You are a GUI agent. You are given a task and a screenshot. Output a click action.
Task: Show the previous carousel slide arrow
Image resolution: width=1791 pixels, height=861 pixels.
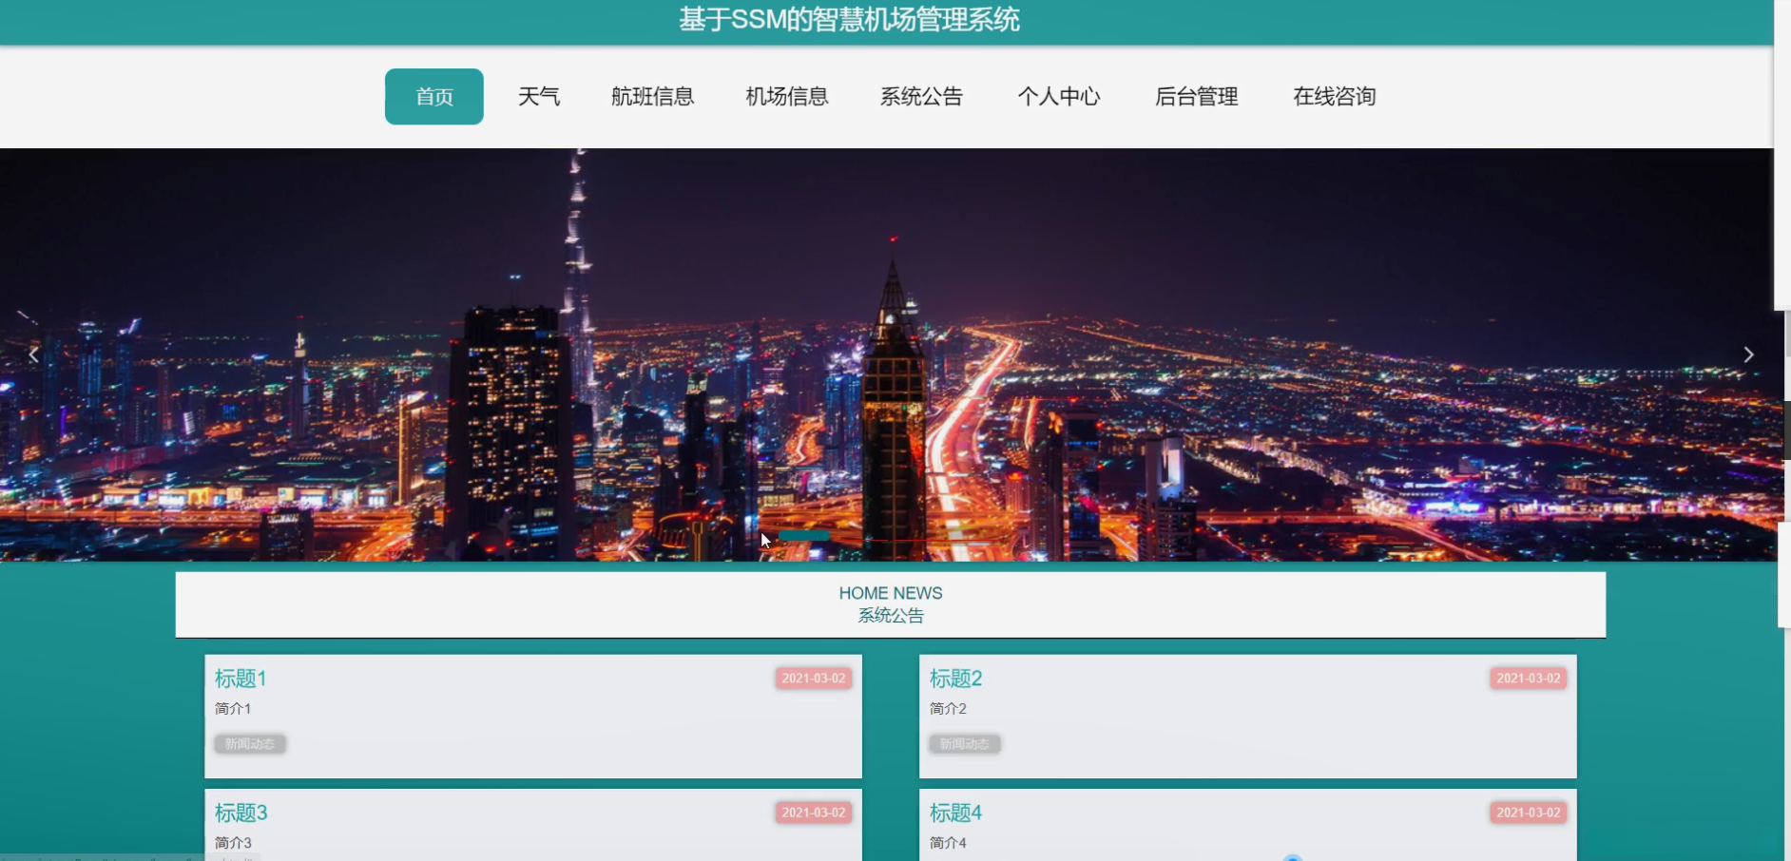33,354
